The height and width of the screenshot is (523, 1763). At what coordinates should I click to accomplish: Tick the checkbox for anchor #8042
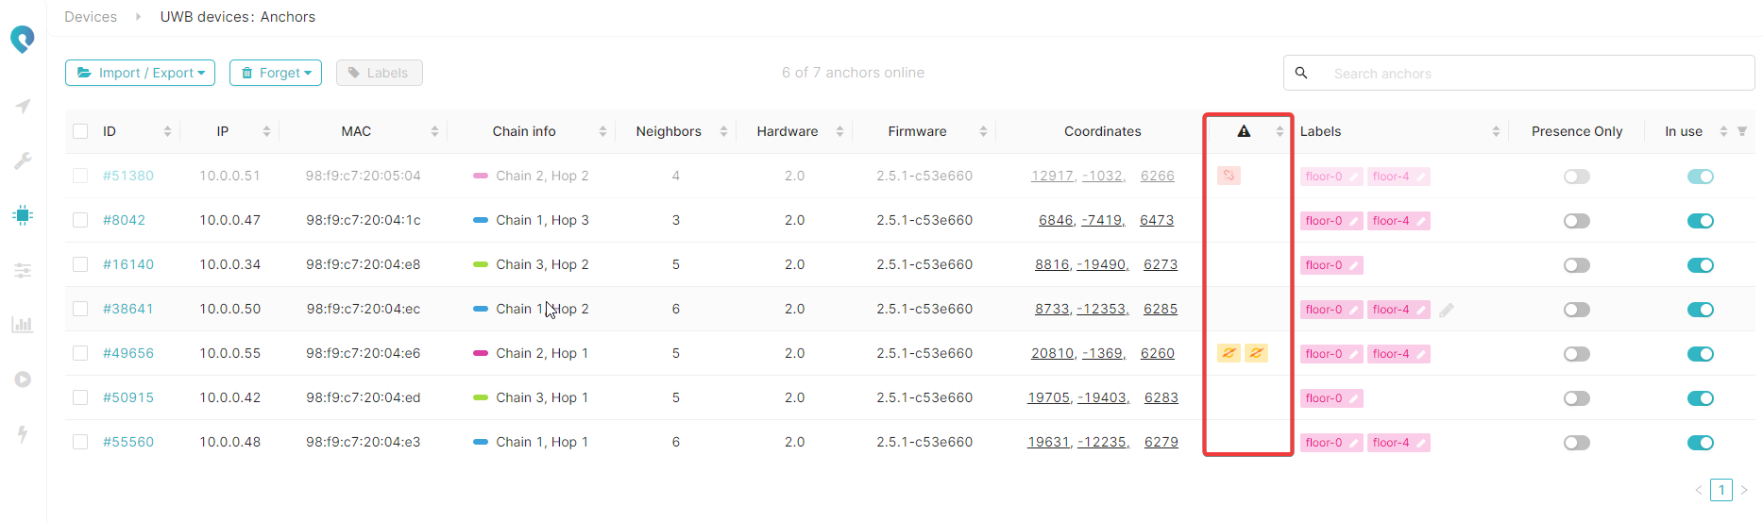(80, 220)
